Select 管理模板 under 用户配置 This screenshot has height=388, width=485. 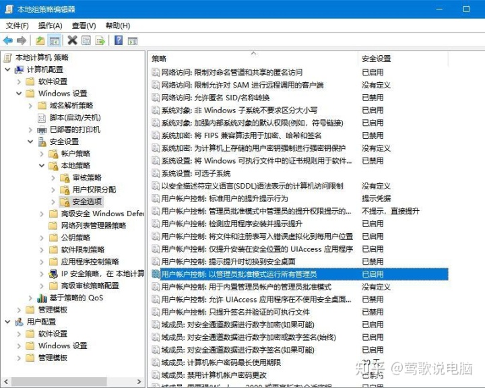point(53,358)
